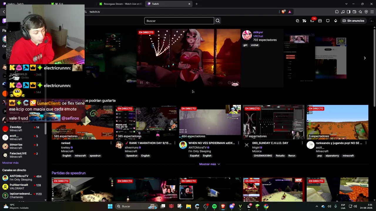The image size is (376, 211).
Task: Open the WHEN NO VES SPIDERMAN stream thumbnail
Action: pos(210,122)
